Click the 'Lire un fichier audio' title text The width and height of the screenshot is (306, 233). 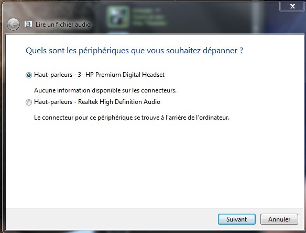[x=63, y=25]
